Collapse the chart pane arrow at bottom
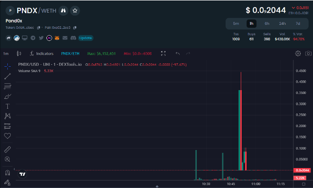 pyautogui.click(x=157, y=187)
